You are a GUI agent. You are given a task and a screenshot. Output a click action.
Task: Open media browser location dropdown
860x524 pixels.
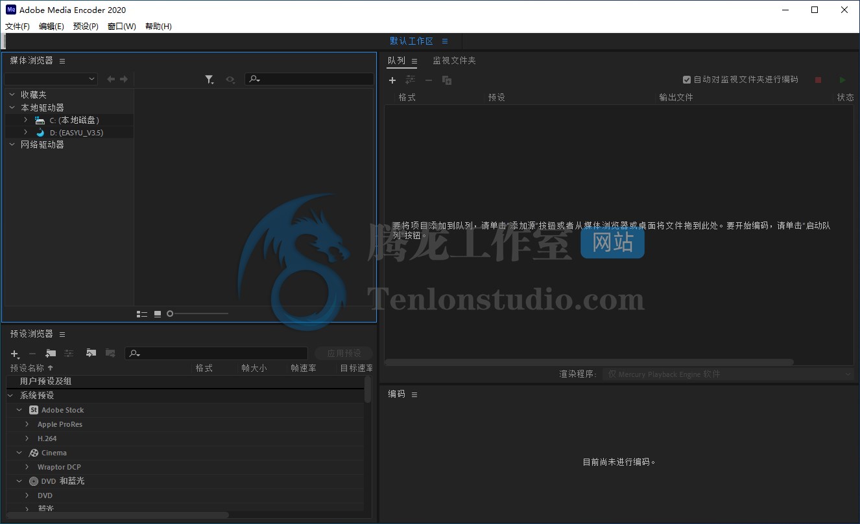(51, 79)
